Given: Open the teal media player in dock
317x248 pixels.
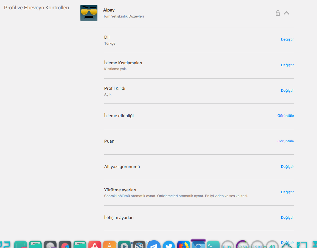Looking at the screenshot, I should [124, 244].
